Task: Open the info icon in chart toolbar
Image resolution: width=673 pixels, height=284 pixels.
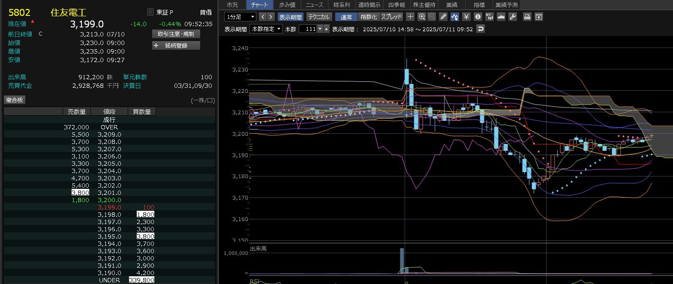Action: [x=478, y=17]
